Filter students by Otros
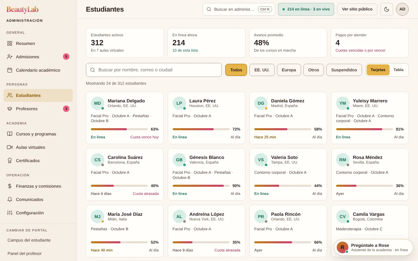The height and width of the screenshot is (261, 418). tap(313, 70)
